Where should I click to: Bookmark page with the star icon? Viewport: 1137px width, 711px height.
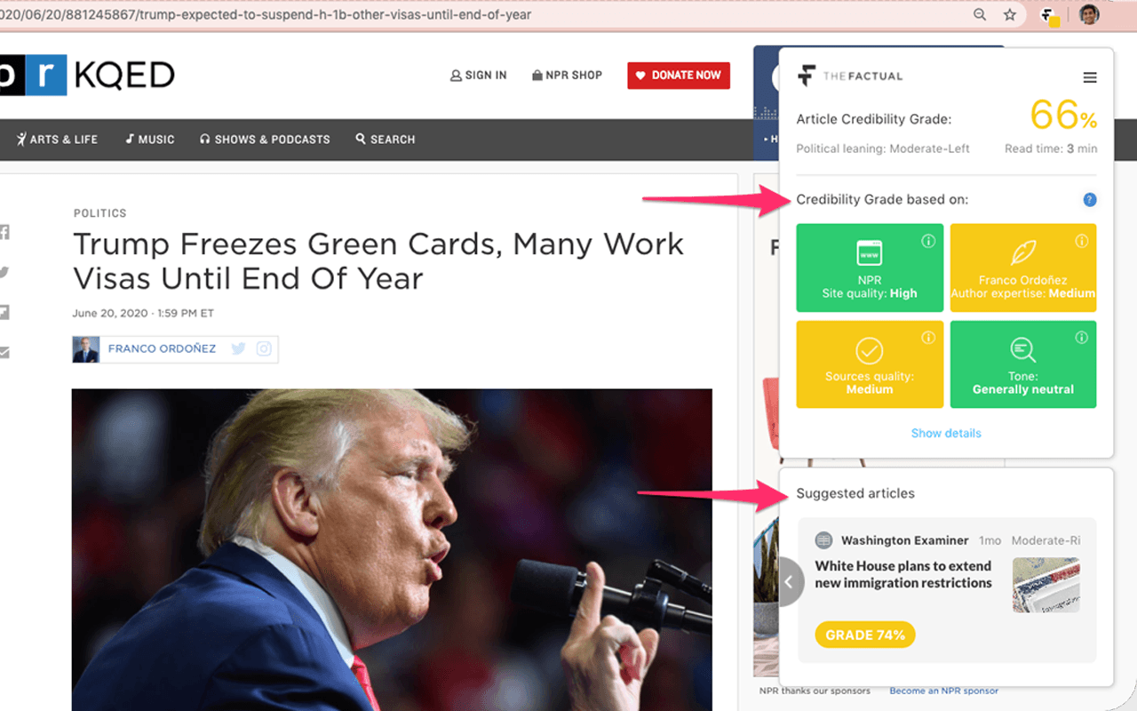(1010, 14)
